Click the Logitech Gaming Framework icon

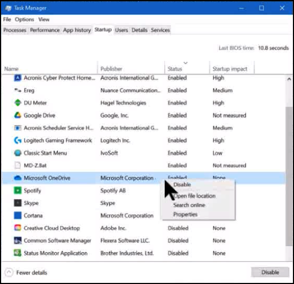pyautogui.click(x=18, y=140)
